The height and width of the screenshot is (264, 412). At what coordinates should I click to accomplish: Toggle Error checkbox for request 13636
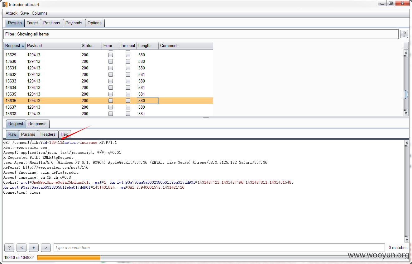(x=111, y=101)
